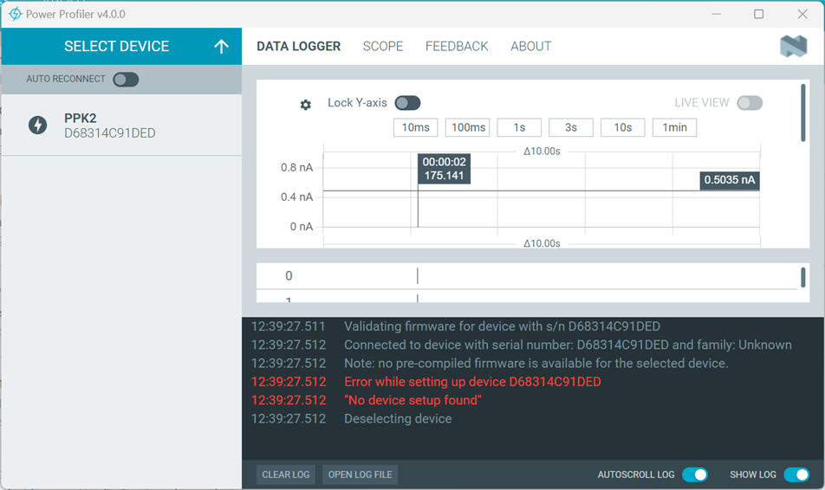Click the chart panel vertical scrollbar
Image resolution: width=825 pixels, height=490 pixels.
pyautogui.click(x=802, y=113)
